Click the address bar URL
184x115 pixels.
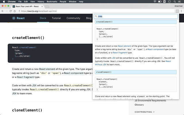39,11
